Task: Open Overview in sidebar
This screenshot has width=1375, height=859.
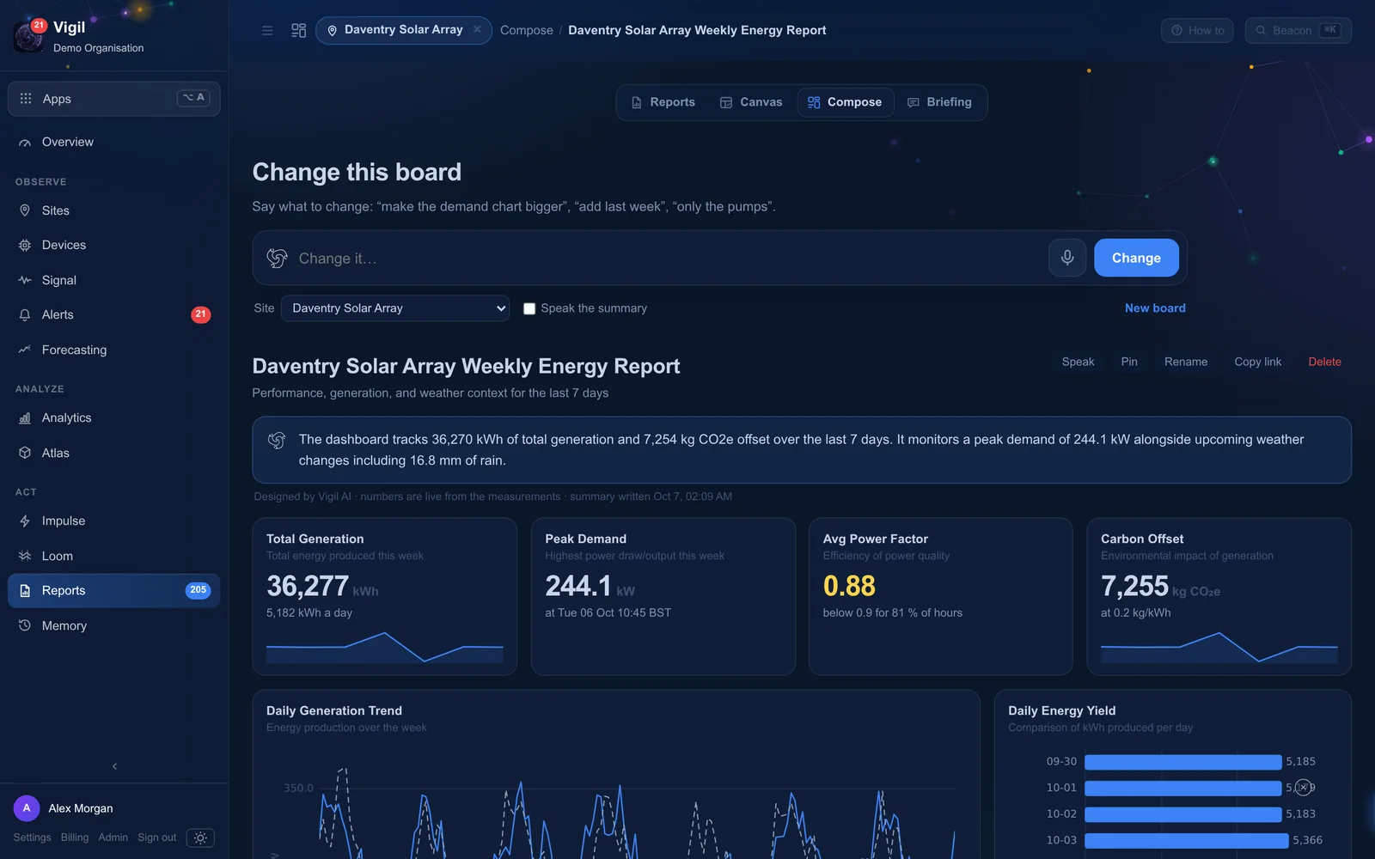Action: tap(113, 142)
